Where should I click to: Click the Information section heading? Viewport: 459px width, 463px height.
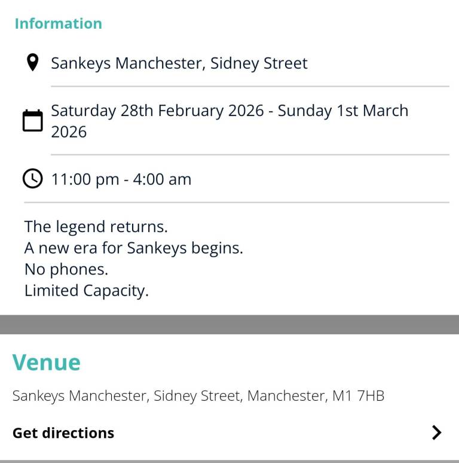[58, 23]
